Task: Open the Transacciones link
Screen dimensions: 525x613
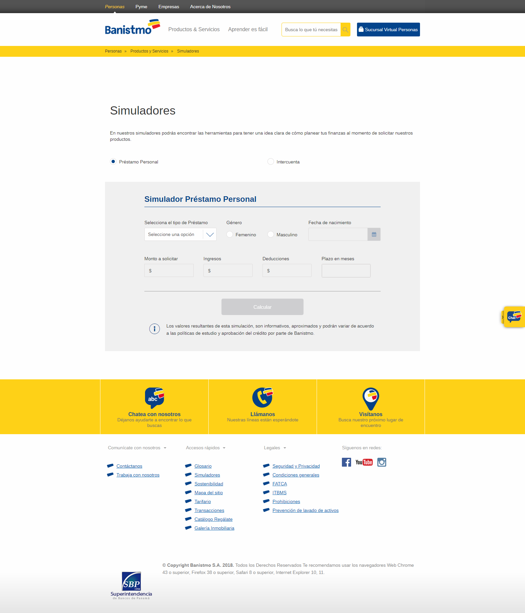Action: [x=209, y=510]
